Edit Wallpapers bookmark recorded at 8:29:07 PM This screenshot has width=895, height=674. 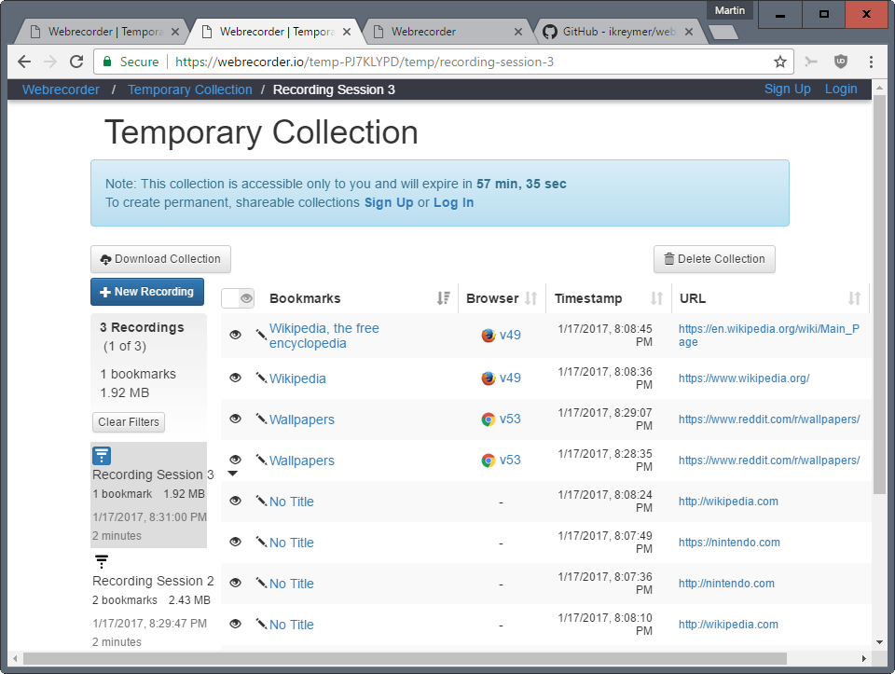(x=261, y=419)
